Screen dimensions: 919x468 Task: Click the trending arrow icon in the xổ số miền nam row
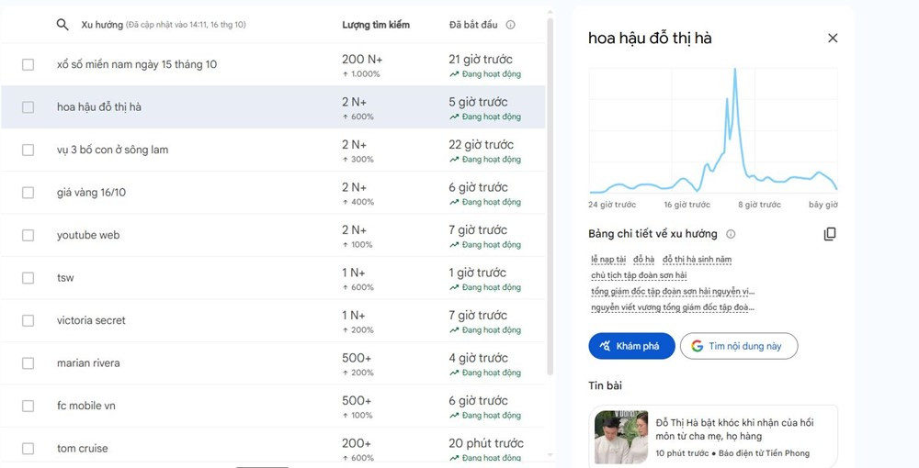point(454,73)
